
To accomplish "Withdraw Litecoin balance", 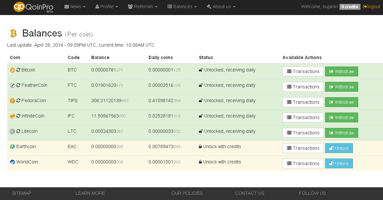I will (341, 133).
